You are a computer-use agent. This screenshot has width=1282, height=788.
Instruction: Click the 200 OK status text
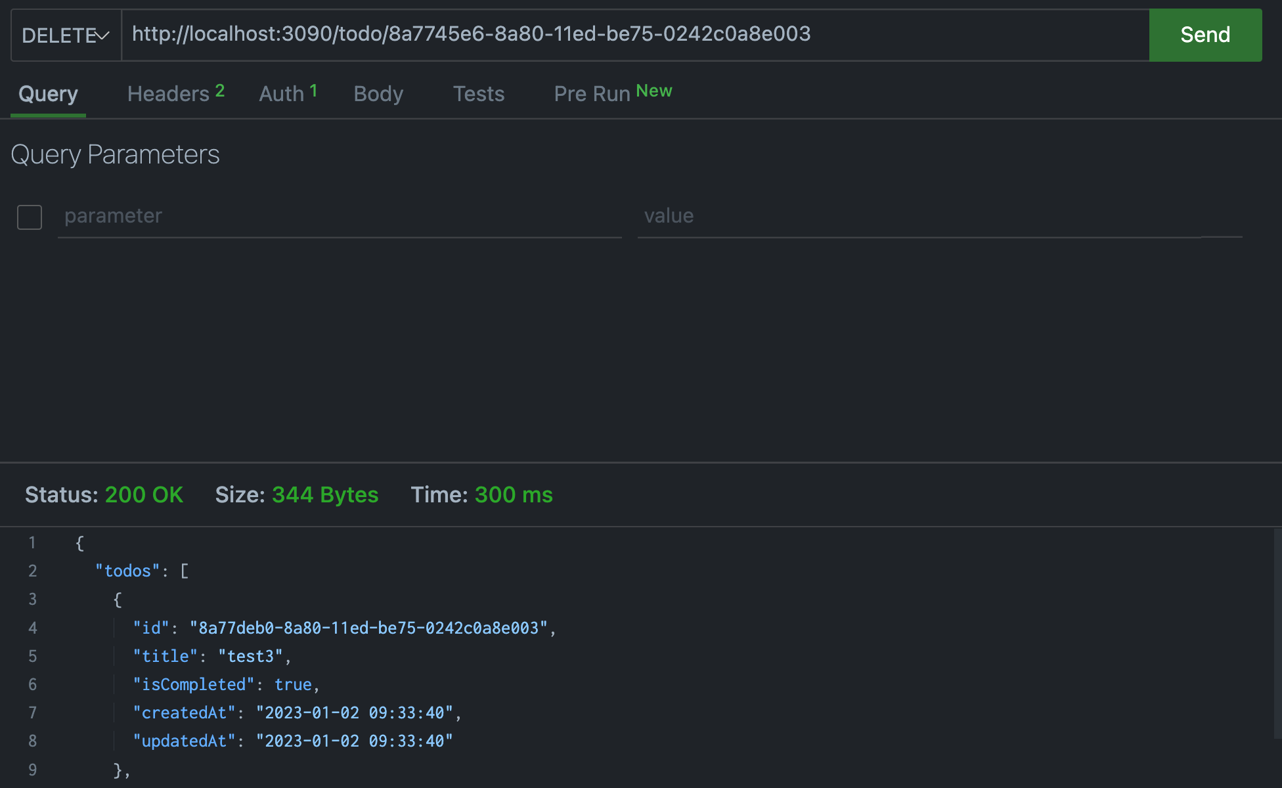pyautogui.click(x=144, y=494)
